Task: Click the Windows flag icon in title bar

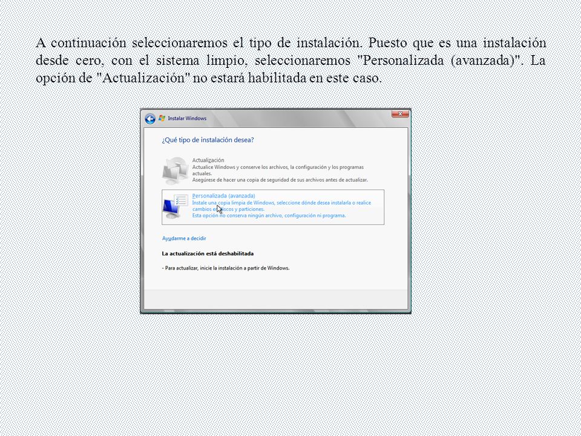Action: click(x=162, y=118)
